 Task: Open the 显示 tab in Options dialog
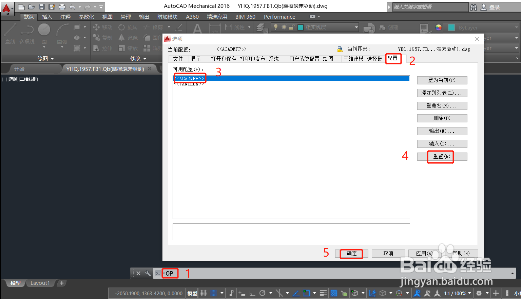click(x=195, y=59)
